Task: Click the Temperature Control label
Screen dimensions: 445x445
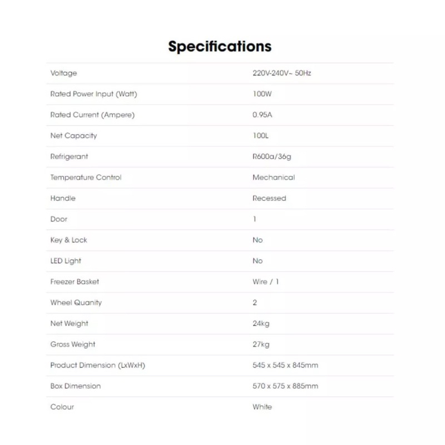Action: 86,177
